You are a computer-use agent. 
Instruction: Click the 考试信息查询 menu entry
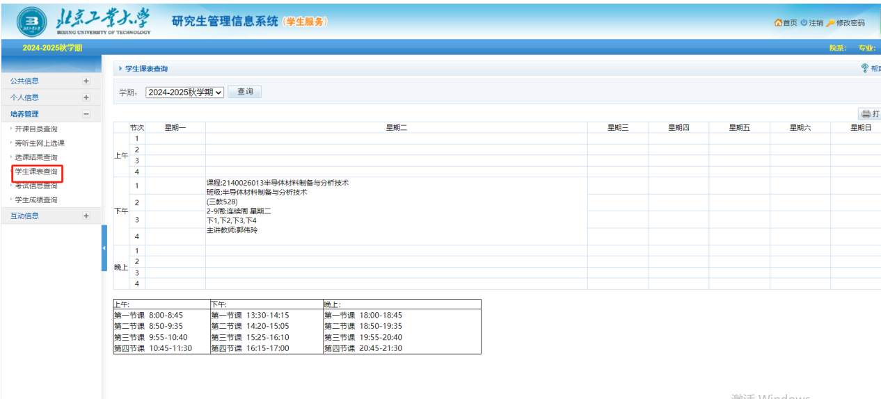coord(36,186)
